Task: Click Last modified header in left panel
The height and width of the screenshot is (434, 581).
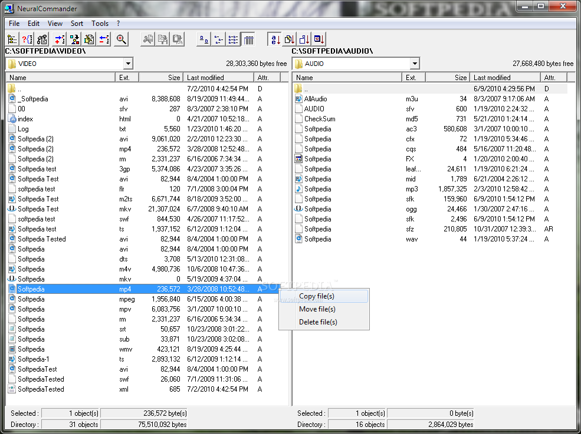Action: coord(218,77)
